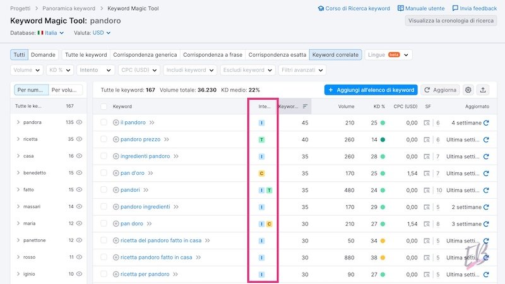Screen dimensions: 505x284
Task: Open the Manuale utente link
Action: (x=421, y=8)
